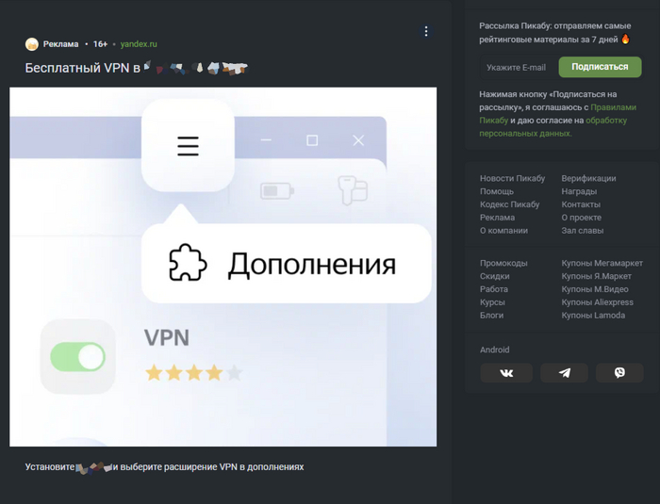Screen dimensions: 660x504
Task: Open Награды link
Action: tap(579, 191)
